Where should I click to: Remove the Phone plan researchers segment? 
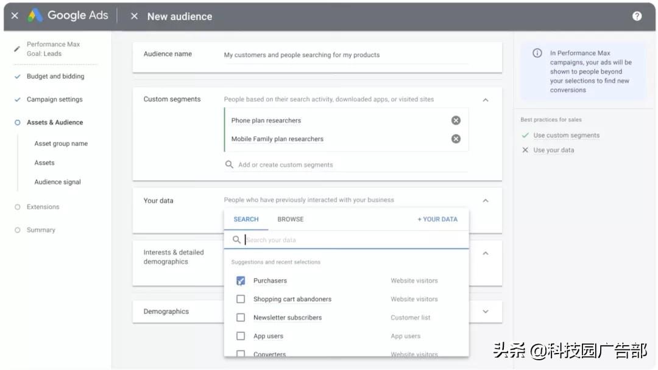456,120
